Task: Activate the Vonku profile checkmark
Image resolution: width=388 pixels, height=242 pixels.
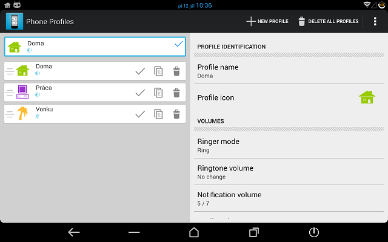Action: tap(140, 114)
